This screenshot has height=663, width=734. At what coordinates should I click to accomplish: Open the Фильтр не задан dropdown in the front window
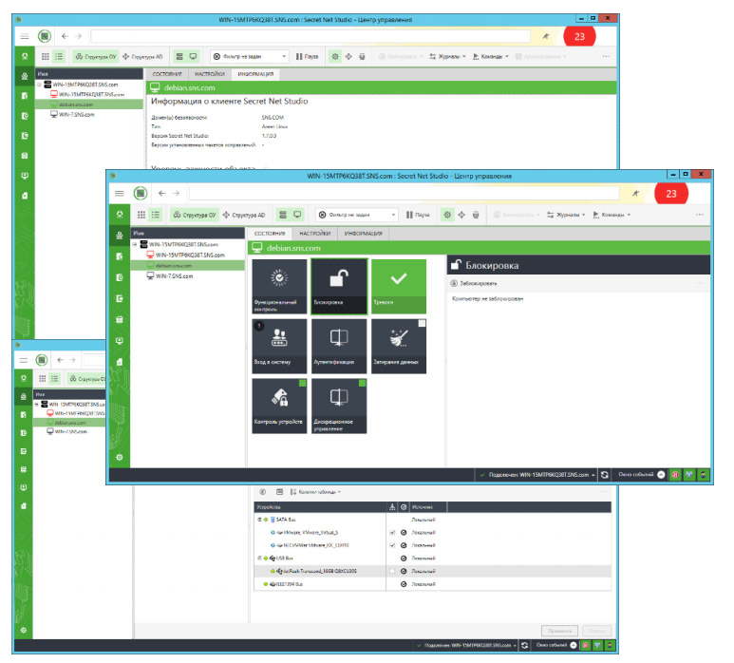(x=357, y=215)
